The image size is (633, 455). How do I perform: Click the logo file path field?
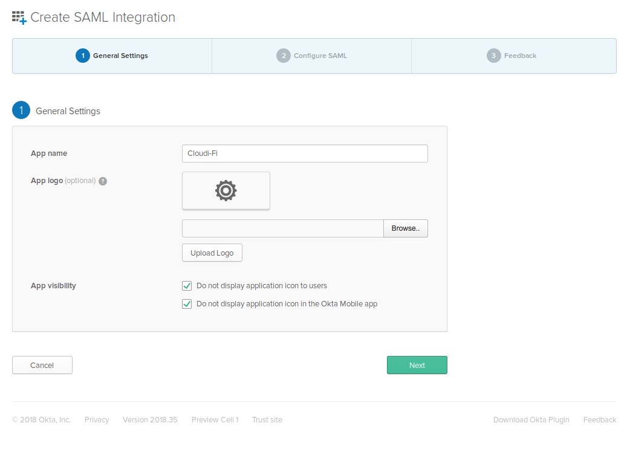(282, 228)
